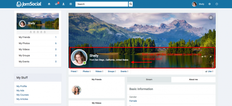This screenshot has width=232, height=106.
Task: Switch to the Stream tab
Action: (149, 80)
